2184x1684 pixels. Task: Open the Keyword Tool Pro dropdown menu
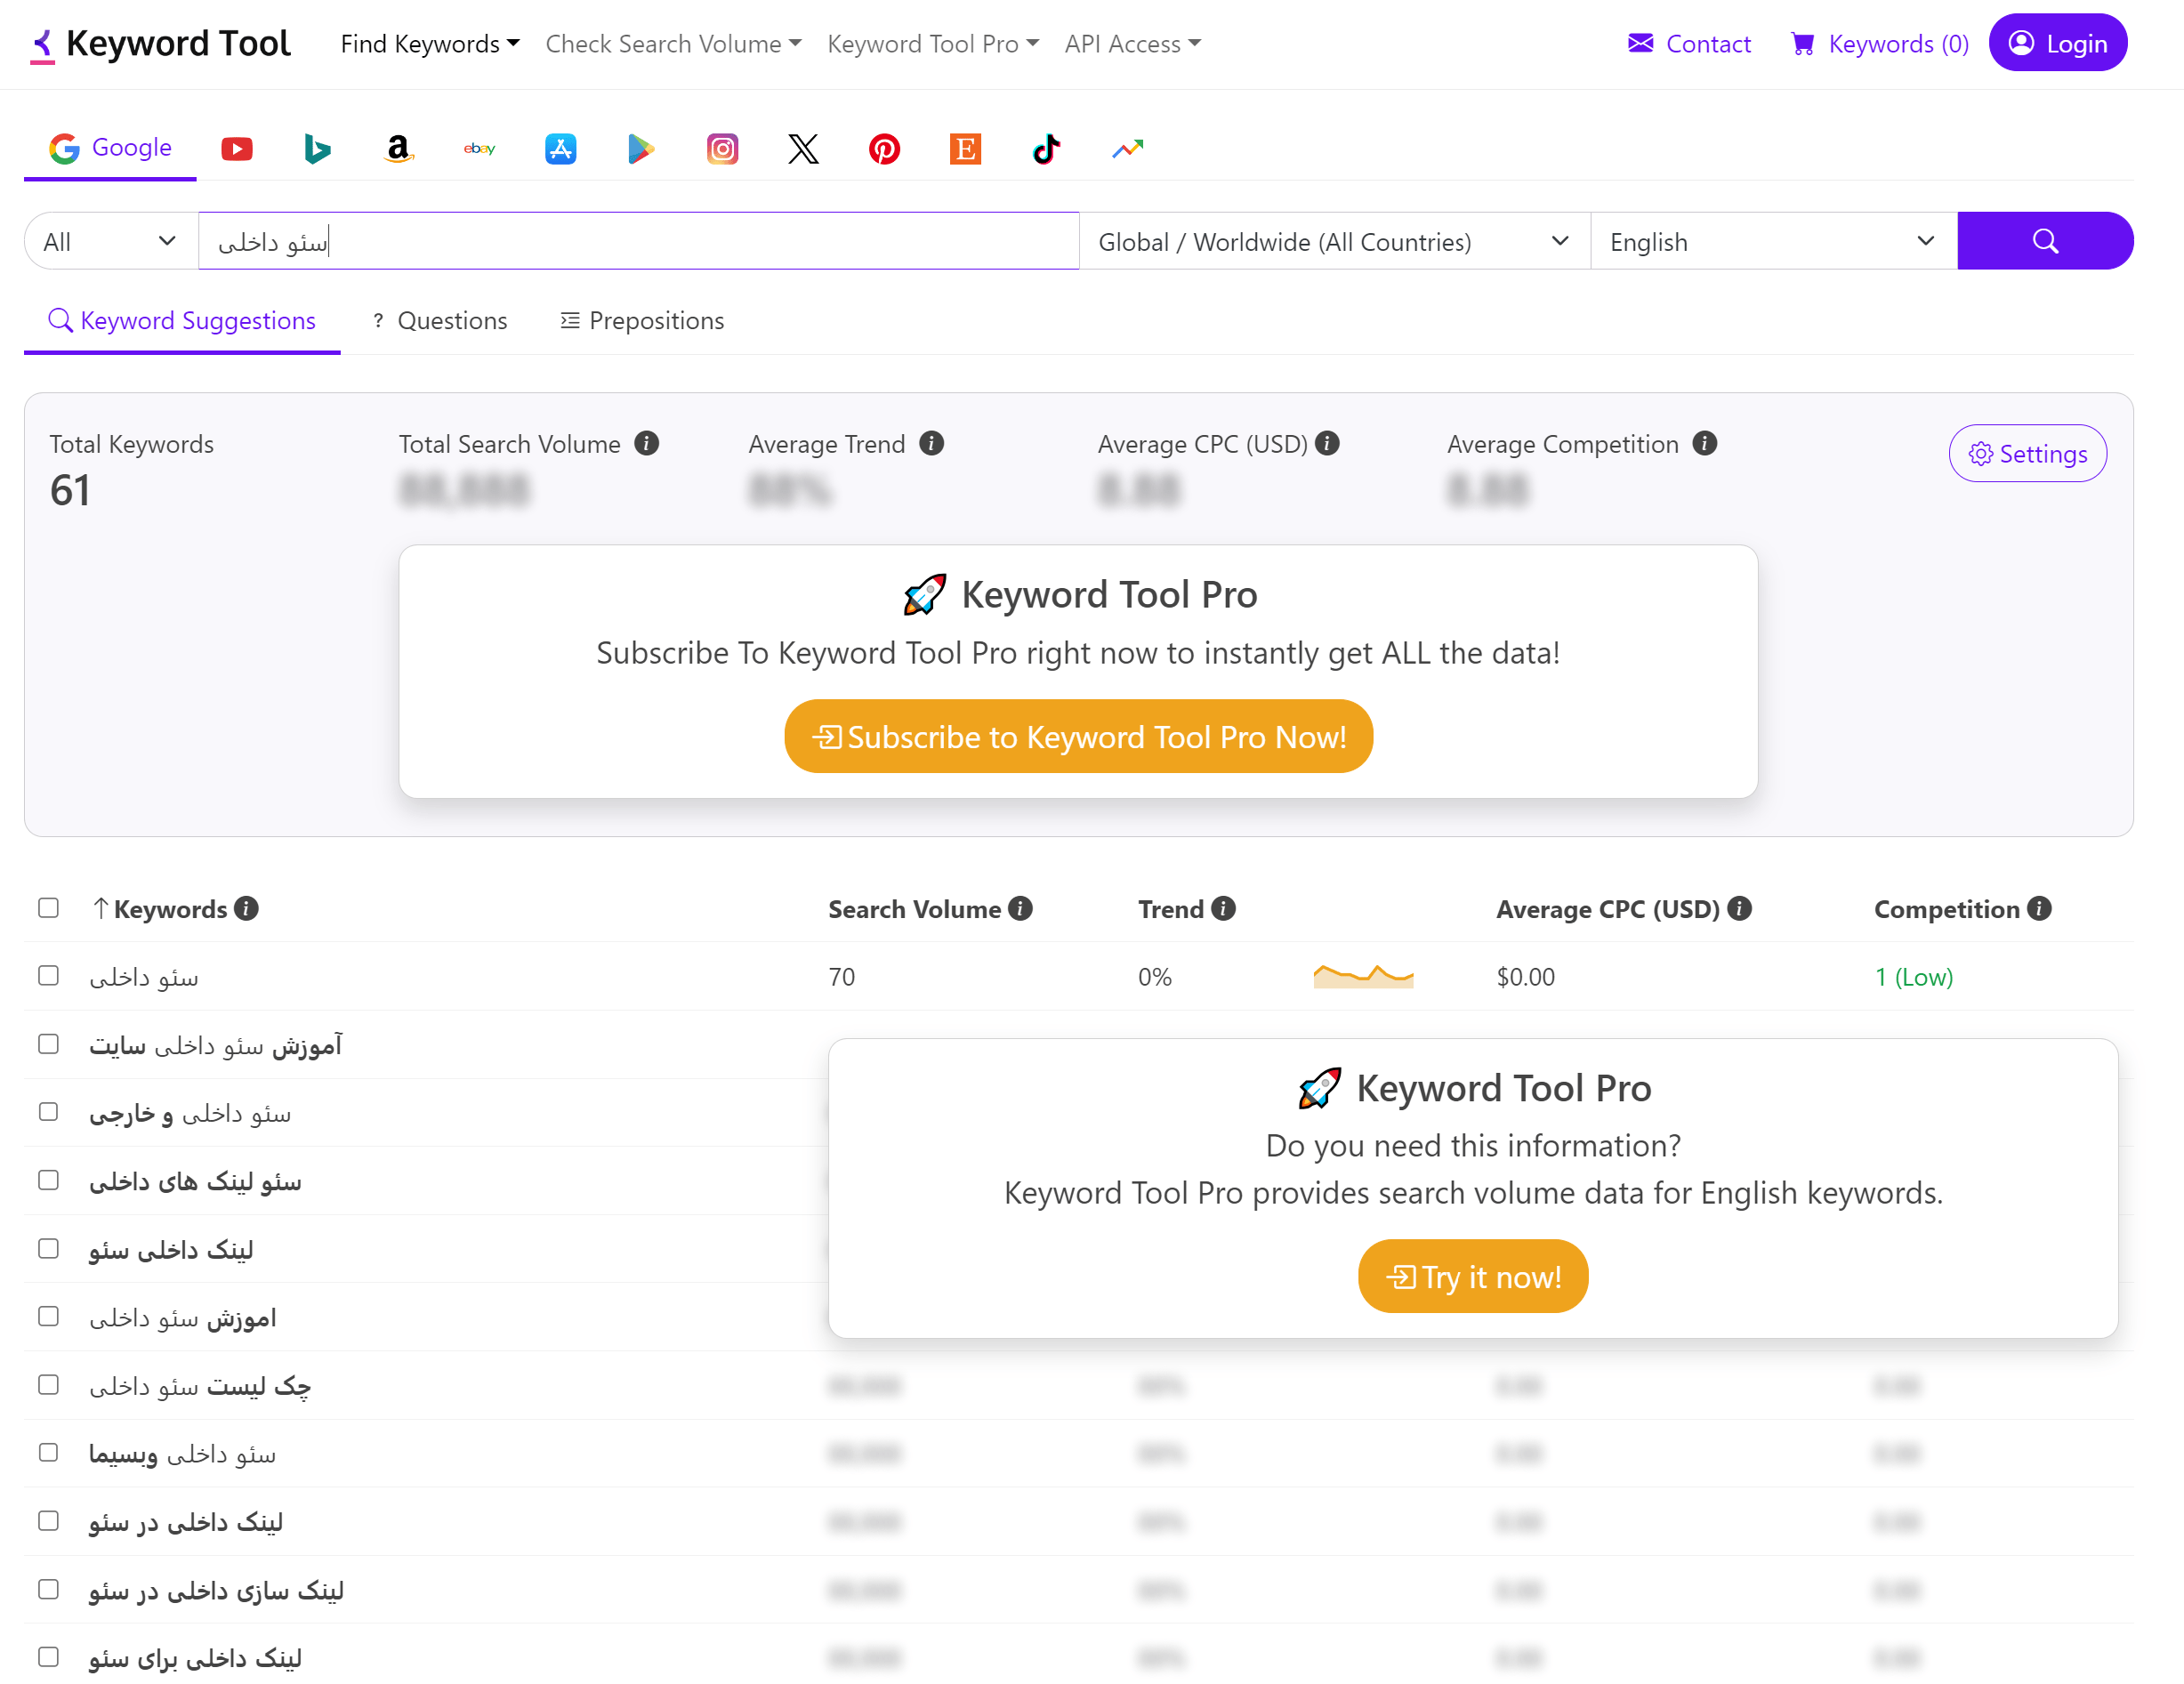tap(933, 44)
